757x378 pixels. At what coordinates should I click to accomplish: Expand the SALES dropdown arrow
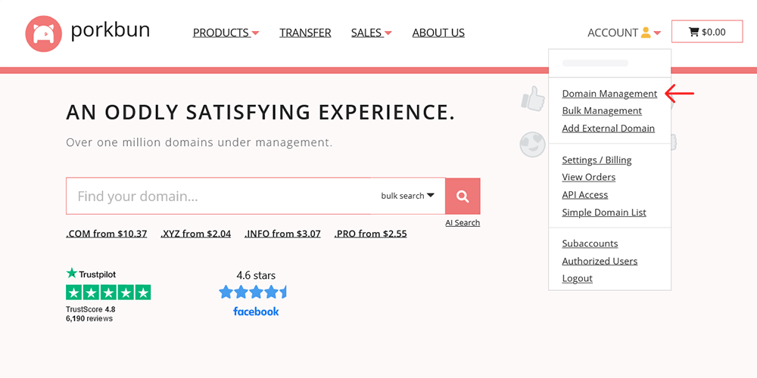388,33
